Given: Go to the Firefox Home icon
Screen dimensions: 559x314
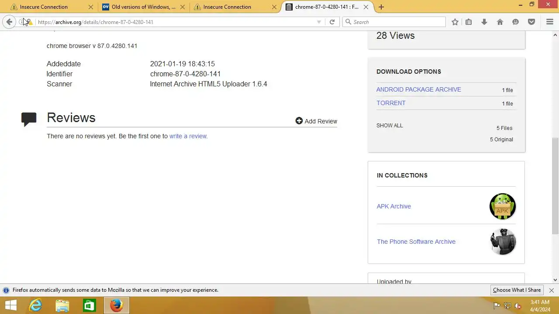Looking at the screenshot, I should [x=500, y=22].
